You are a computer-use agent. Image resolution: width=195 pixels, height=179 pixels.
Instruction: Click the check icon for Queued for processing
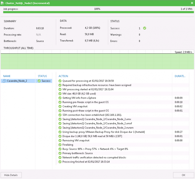(x=60, y=81)
